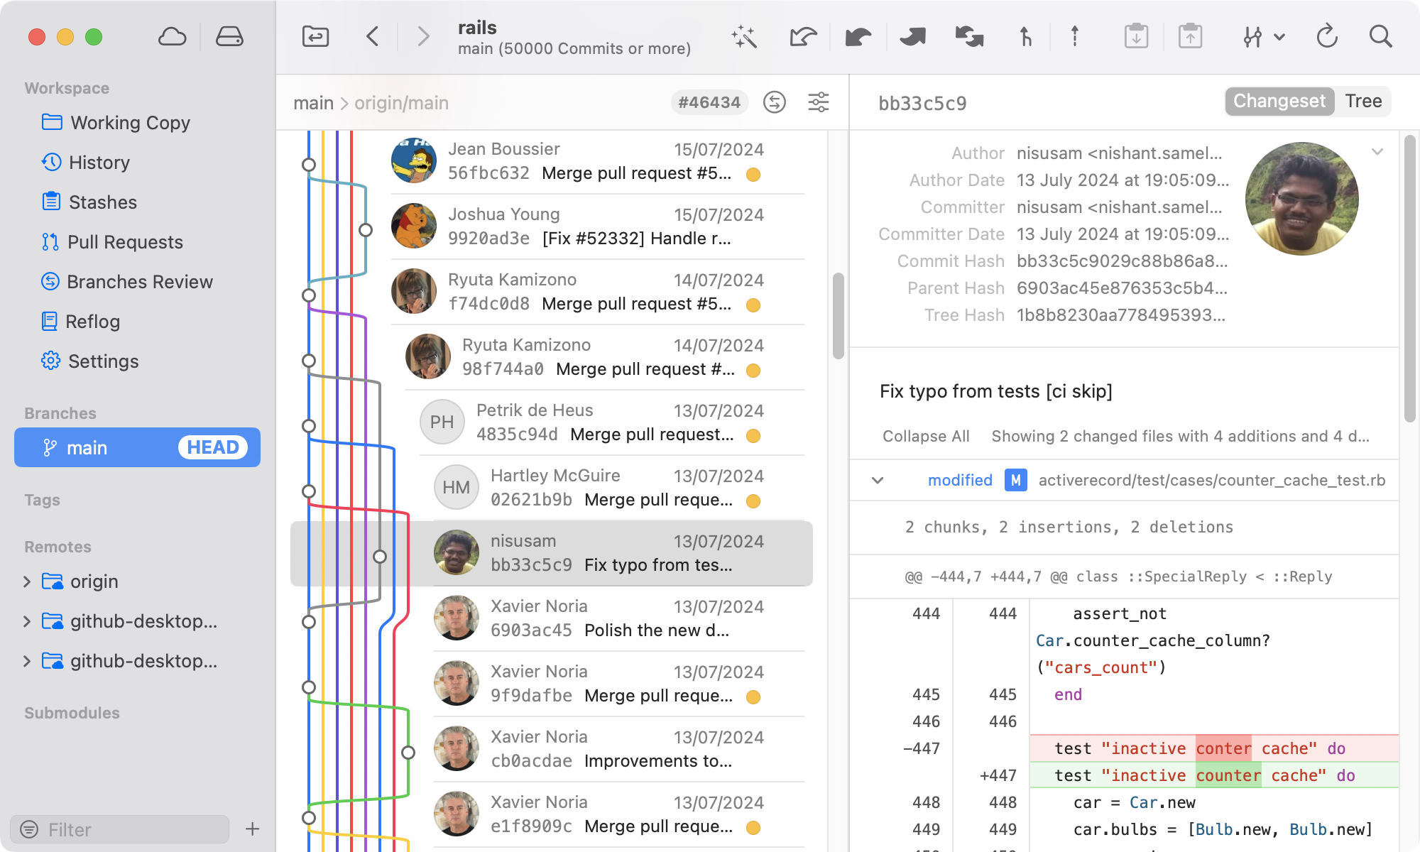Switch to the Changeset tab

pyautogui.click(x=1279, y=101)
